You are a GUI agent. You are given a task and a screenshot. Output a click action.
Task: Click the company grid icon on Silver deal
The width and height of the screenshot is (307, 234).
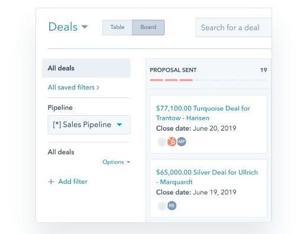pyautogui.click(x=162, y=206)
